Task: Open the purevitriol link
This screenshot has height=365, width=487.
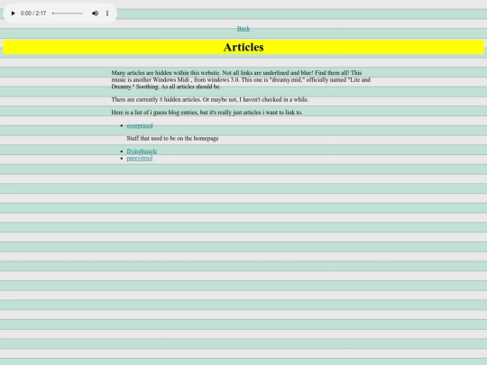Action: [140, 159]
